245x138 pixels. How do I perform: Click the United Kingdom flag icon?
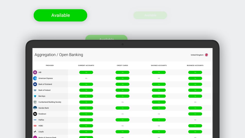206,55
